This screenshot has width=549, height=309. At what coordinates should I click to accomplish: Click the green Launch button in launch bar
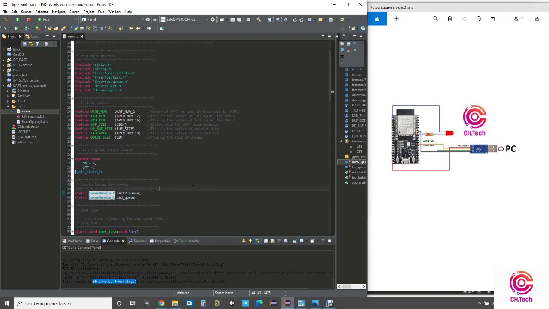click(17, 19)
